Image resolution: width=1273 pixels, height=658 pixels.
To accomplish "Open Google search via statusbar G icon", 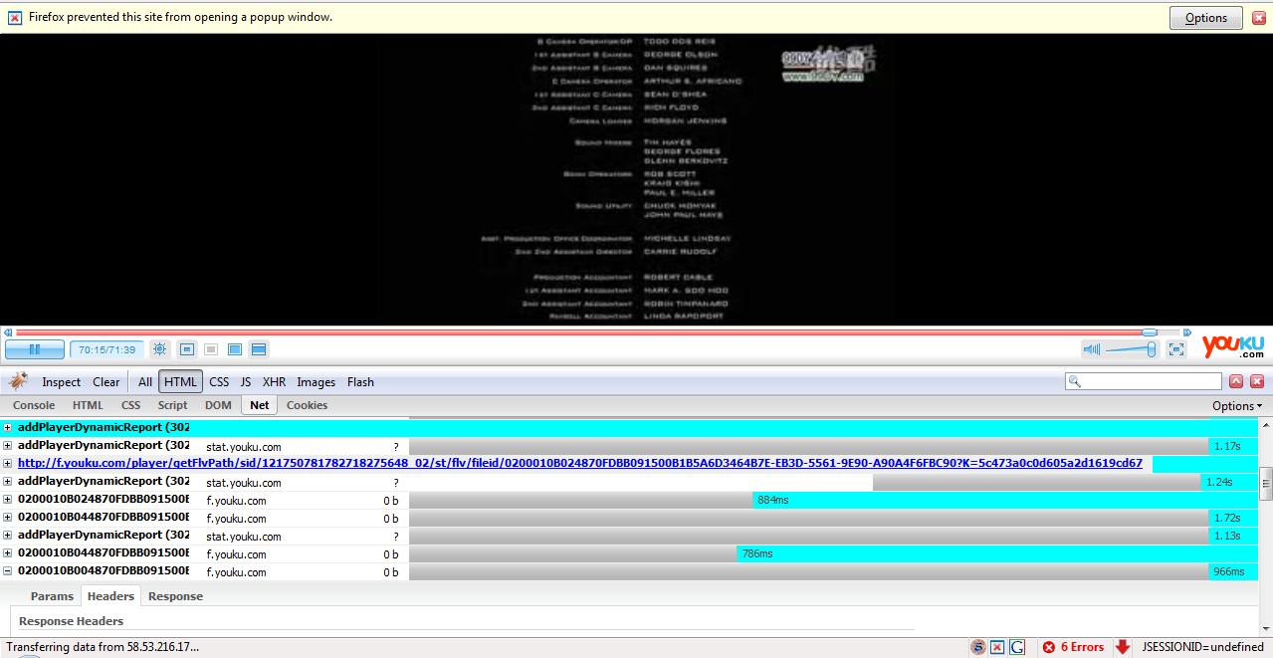I will (x=1016, y=647).
